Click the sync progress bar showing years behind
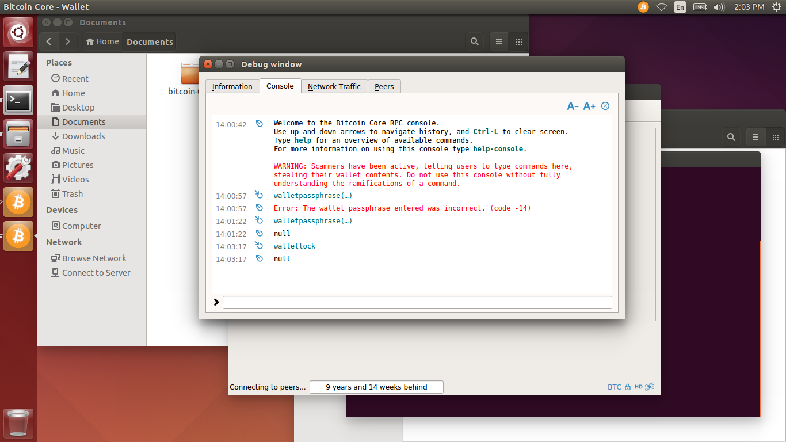The width and height of the screenshot is (786, 442). click(x=376, y=387)
